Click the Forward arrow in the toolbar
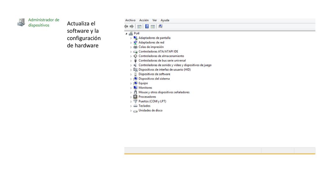Image resolution: width=327 pixels, height=183 pixels. coord(132,26)
